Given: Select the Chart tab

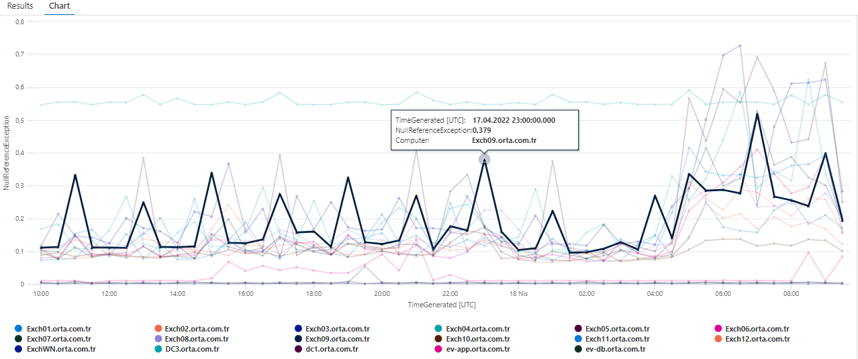Looking at the screenshot, I should click(60, 6).
